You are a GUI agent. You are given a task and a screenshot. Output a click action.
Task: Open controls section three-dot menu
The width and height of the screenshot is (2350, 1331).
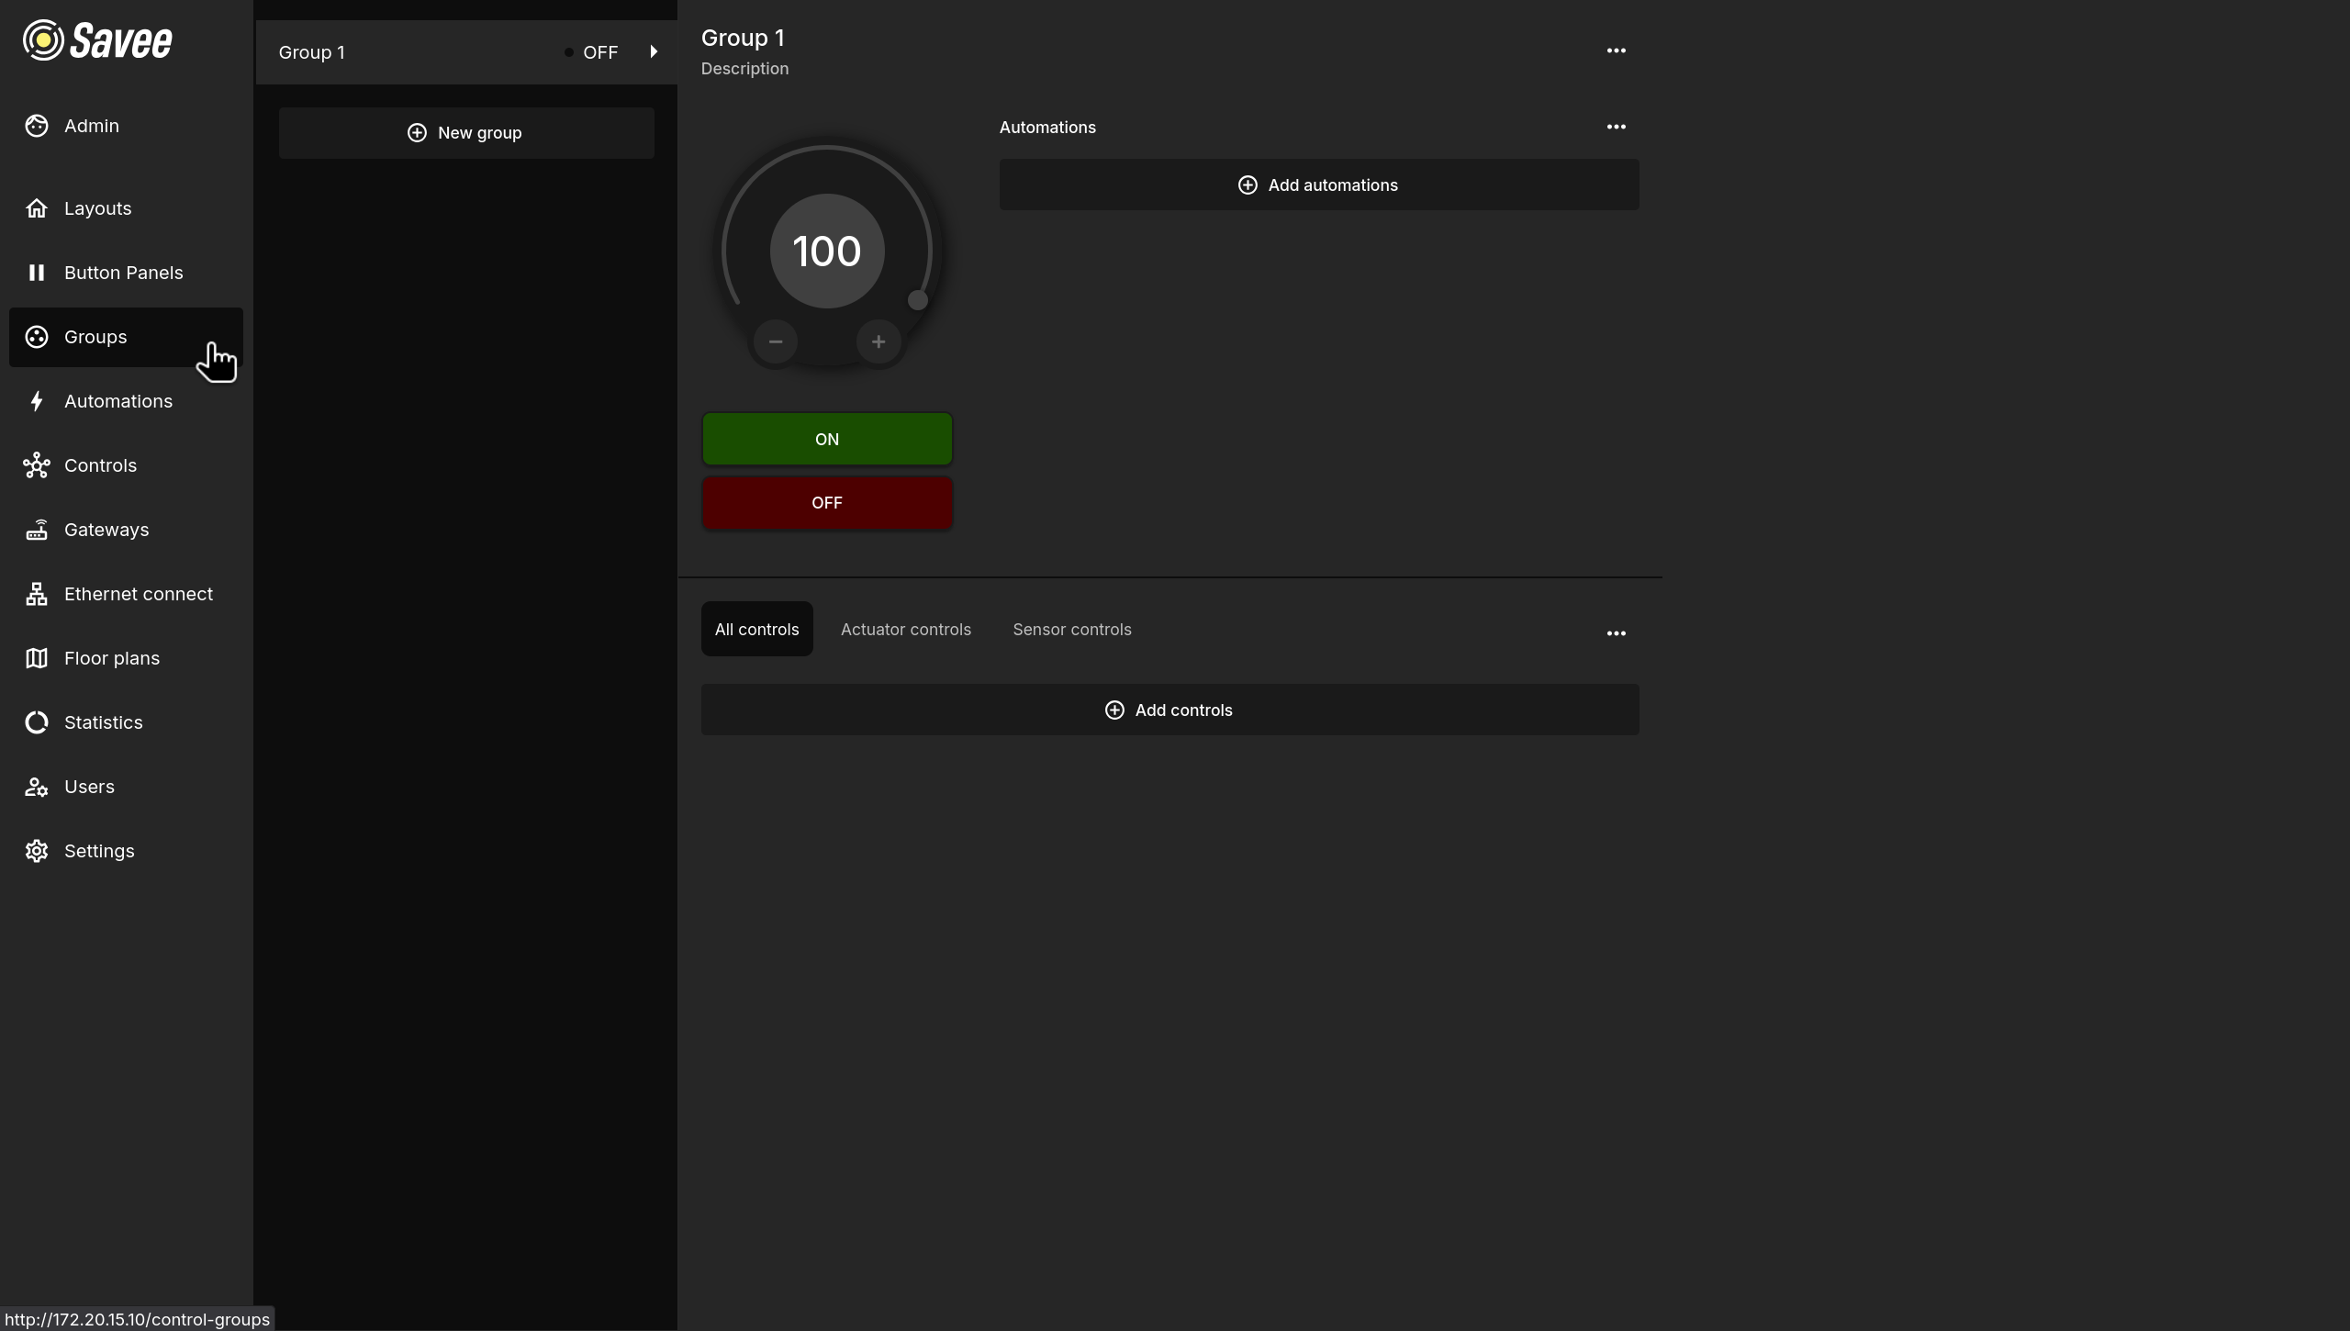tap(1616, 633)
